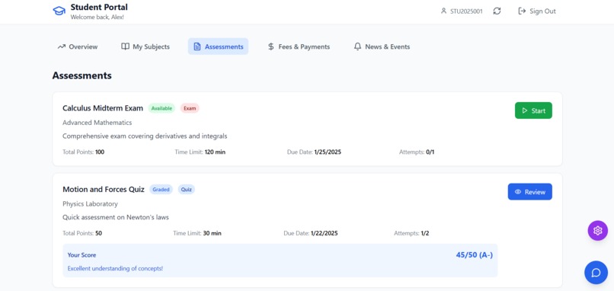The width and height of the screenshot is (614, 291).
Task: Open the purple settings gear button
Action: 597,231
